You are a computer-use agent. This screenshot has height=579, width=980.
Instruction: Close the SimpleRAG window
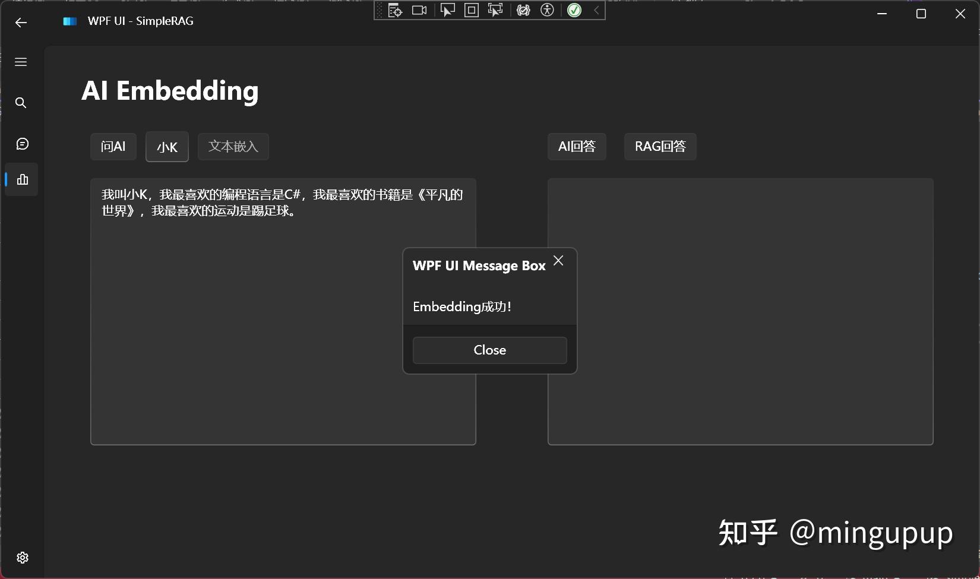click(x=960, y=14)
